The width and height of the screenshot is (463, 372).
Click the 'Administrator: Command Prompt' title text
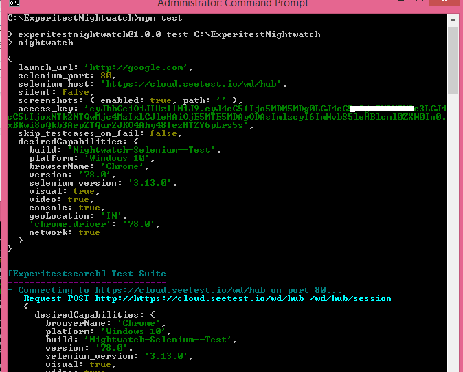pos(233,3)
